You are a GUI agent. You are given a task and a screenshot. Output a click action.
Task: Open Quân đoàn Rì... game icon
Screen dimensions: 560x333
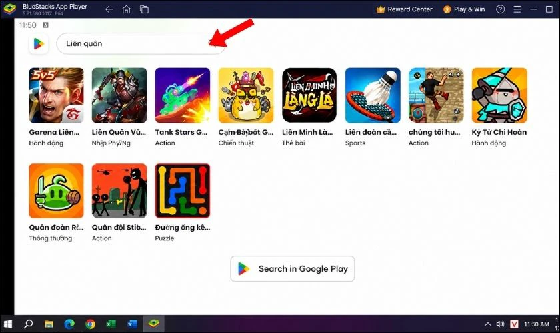57,190
